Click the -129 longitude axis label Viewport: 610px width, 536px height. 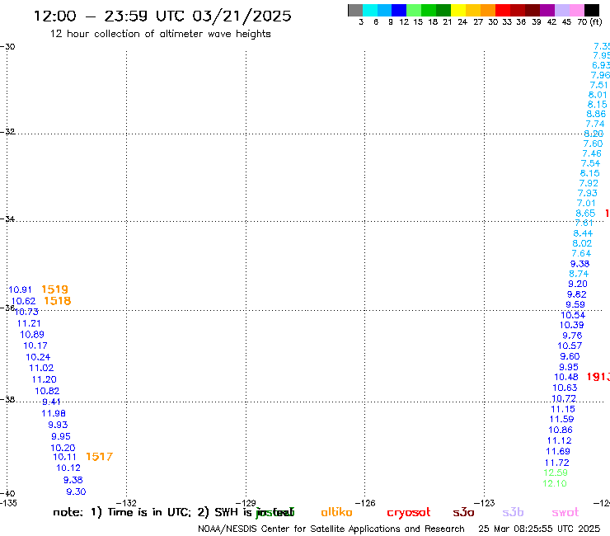pos(246,503)
